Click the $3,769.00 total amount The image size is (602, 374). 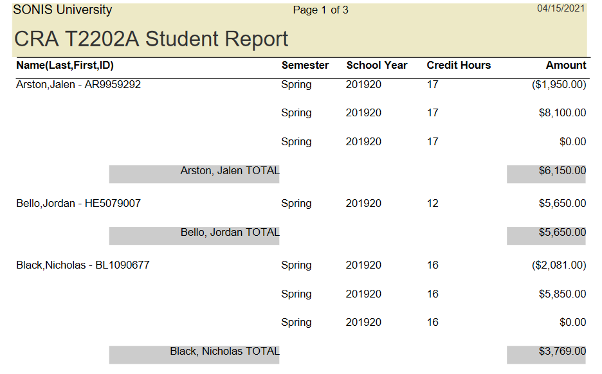tap(562, 352)
